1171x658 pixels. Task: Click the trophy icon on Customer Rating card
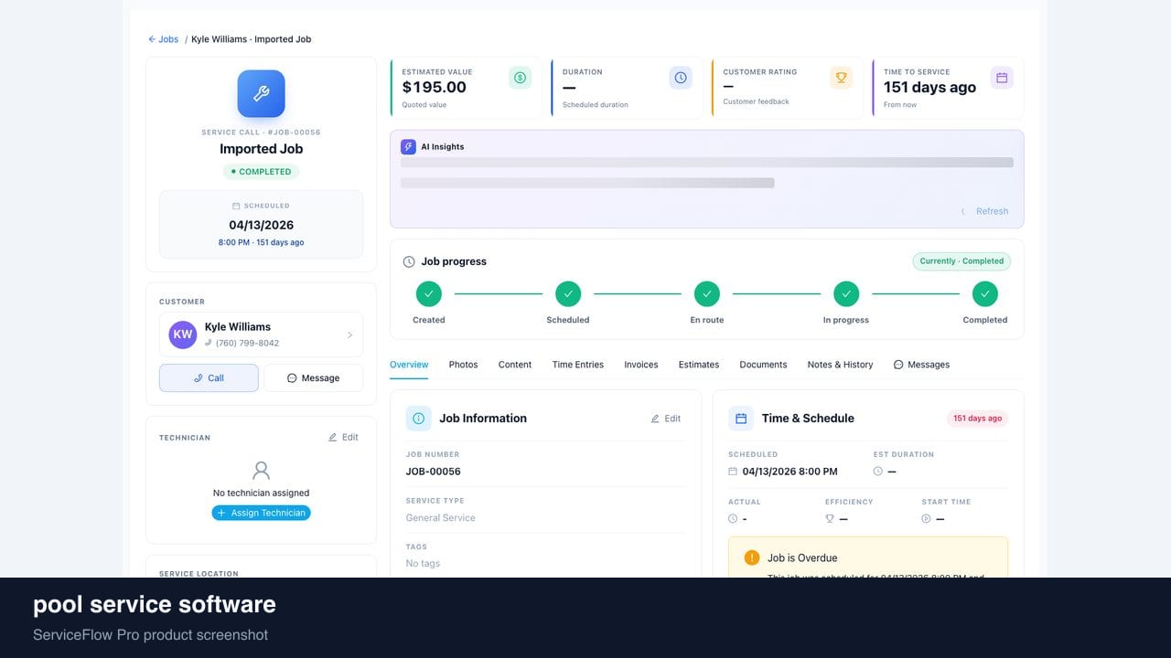pyautogui.click(x=841, y=78)
